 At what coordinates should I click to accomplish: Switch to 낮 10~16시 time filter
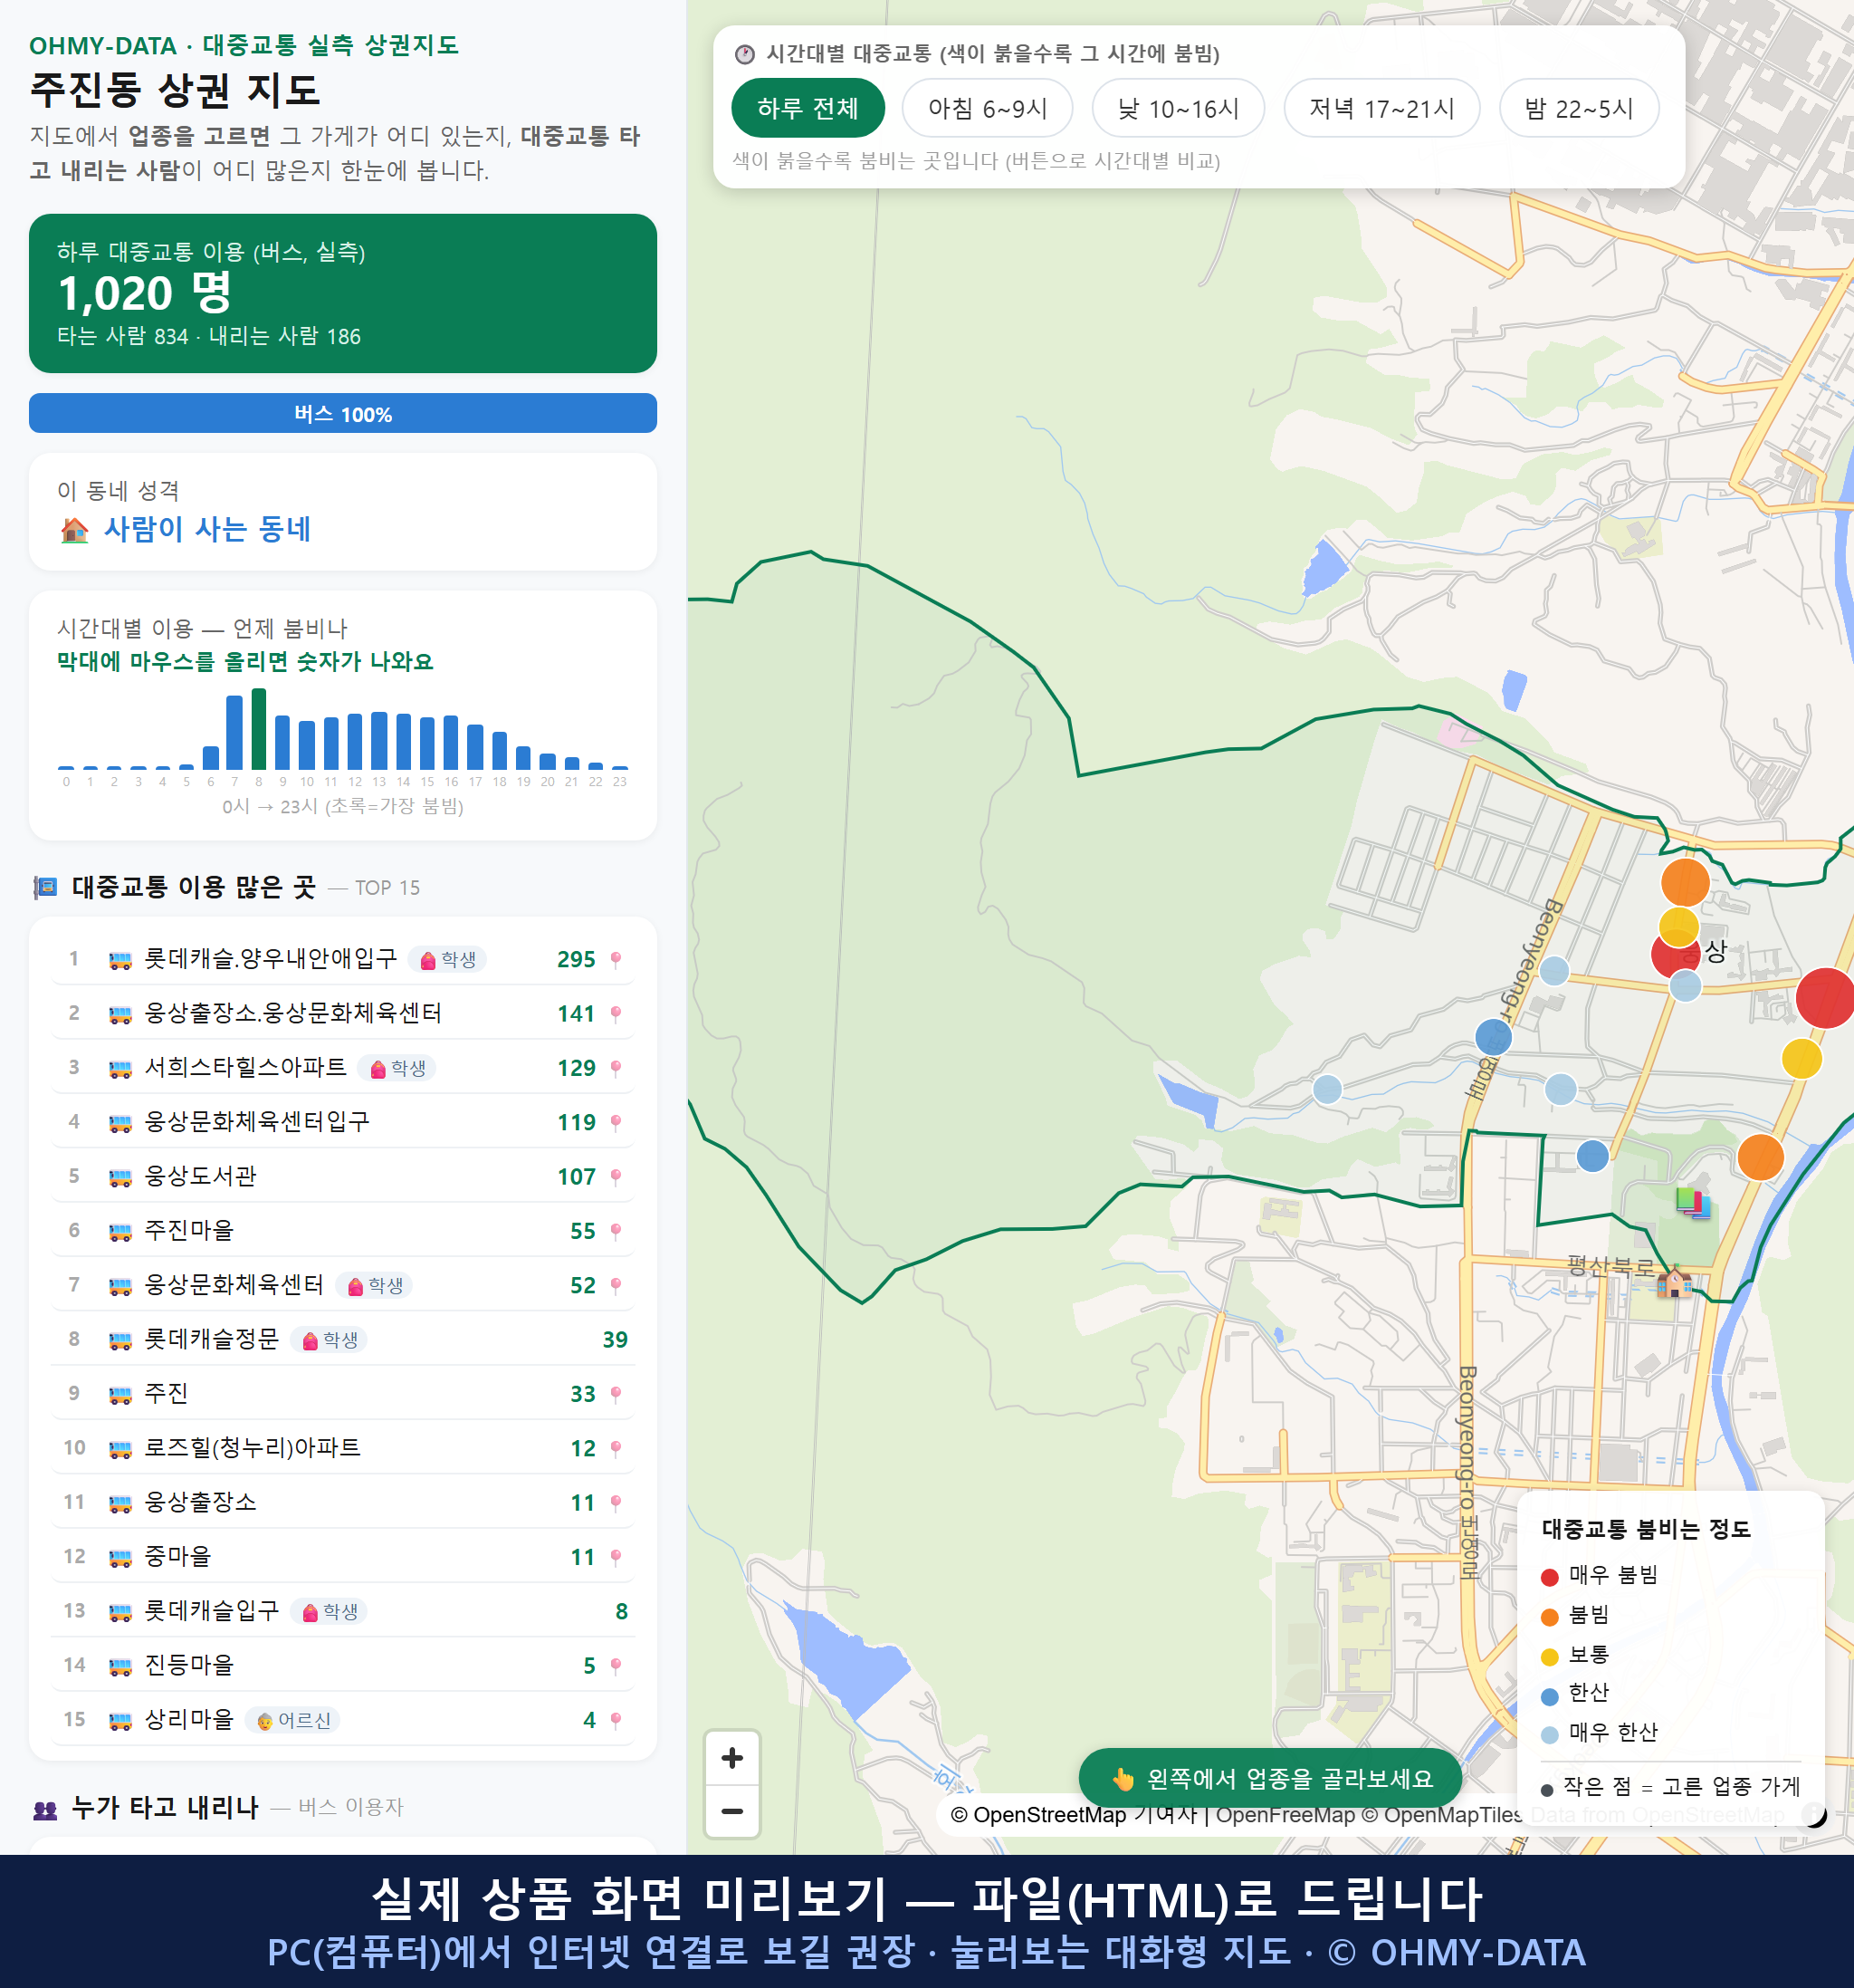point(1179,108)
